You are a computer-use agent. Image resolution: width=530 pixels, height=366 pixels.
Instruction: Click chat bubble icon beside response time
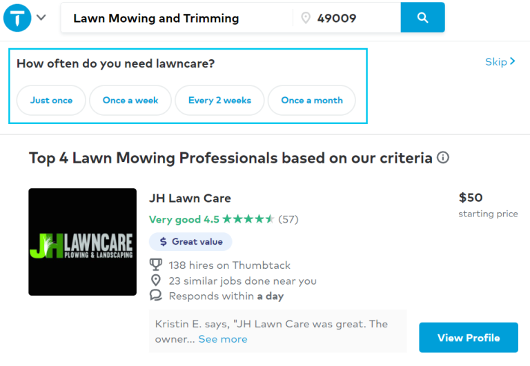coord(156,296)
